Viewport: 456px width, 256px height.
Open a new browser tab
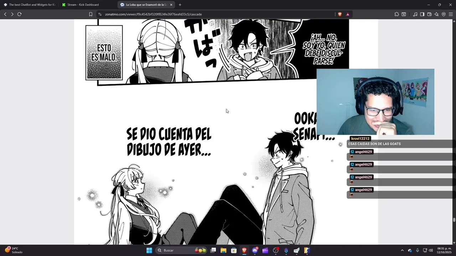point(180,5)
